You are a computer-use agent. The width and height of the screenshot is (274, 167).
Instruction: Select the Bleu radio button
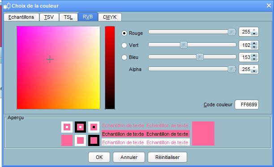124,57
